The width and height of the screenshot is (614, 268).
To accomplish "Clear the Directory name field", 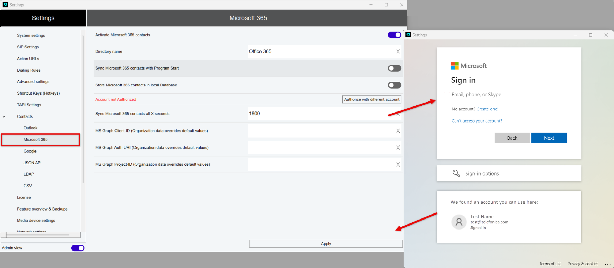I will click(x=398, y=52).
